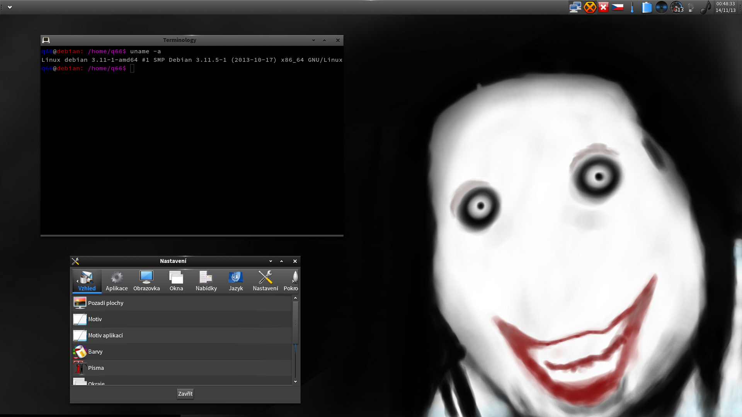Open the Nastavení wrench category
This screenshot has height=417, width=742.
click(x=265, y=281)
